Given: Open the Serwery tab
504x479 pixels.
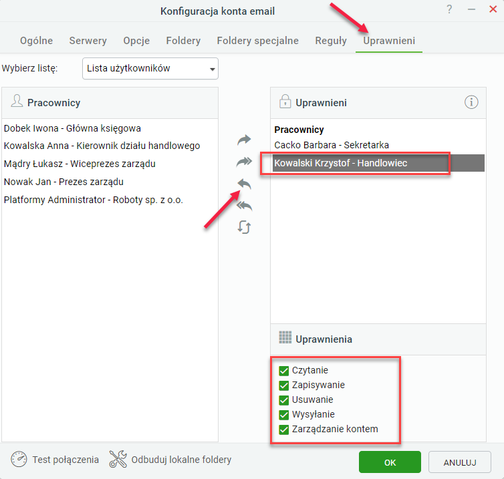Looking at the screenshot, I should (x=88, y=41).
